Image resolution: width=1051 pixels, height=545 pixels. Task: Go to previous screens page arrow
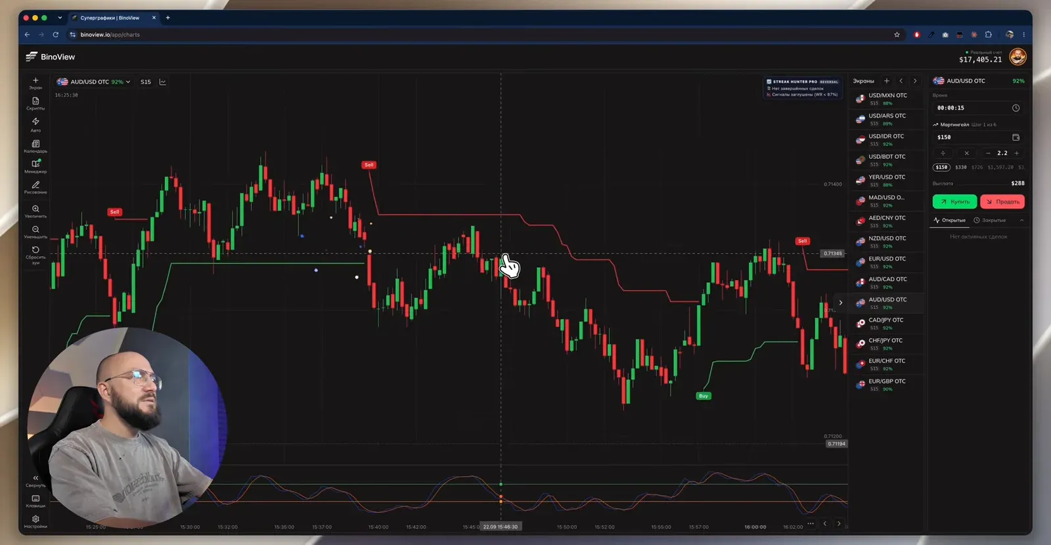tap(901, 81)
